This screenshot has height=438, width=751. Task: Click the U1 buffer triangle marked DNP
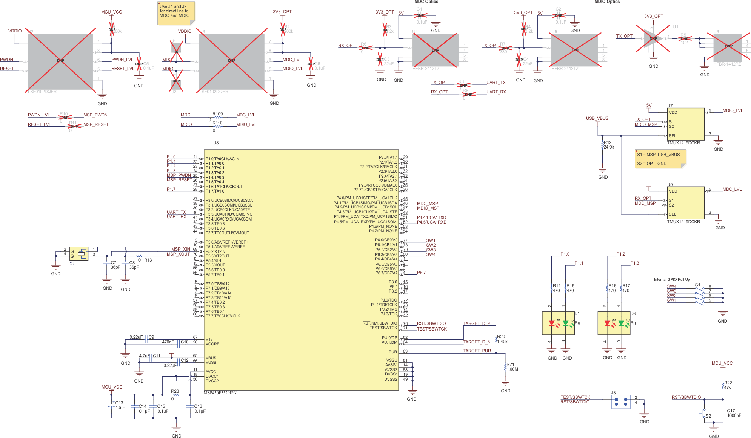(x=653, y=38)
